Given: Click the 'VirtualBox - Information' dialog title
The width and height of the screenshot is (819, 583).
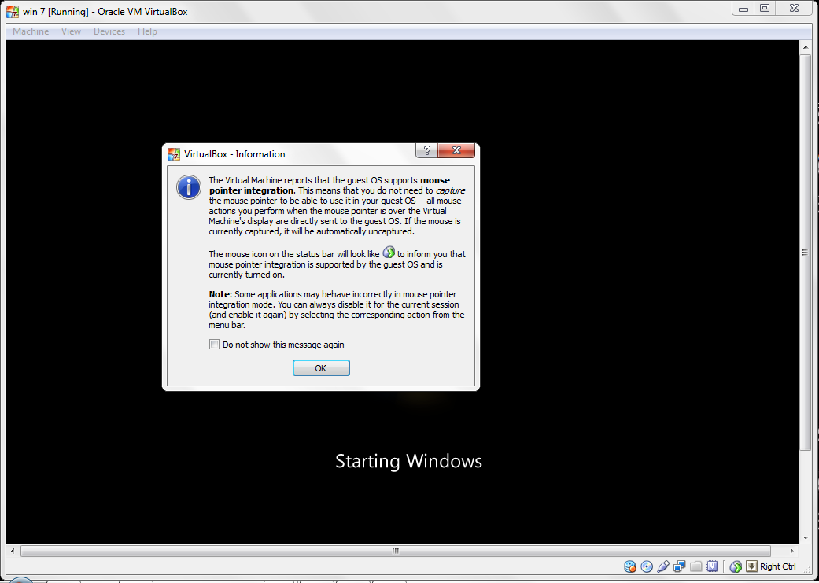Looking at the screenshot, I should (x=234, y=154).
